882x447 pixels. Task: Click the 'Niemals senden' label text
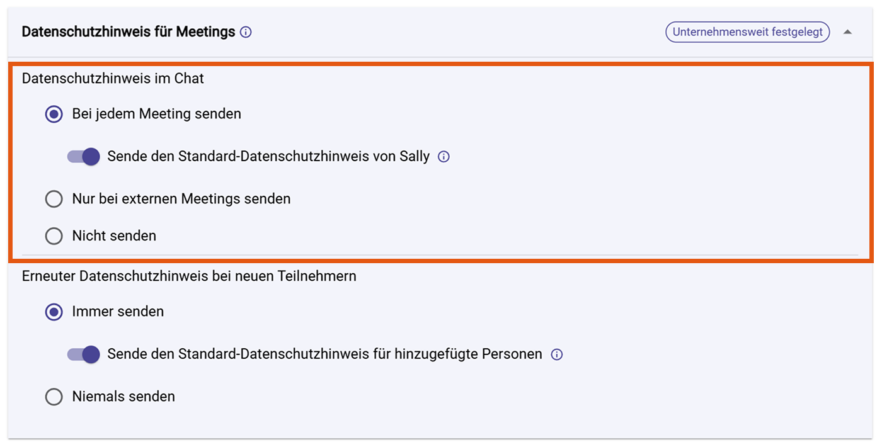point(123,397)
